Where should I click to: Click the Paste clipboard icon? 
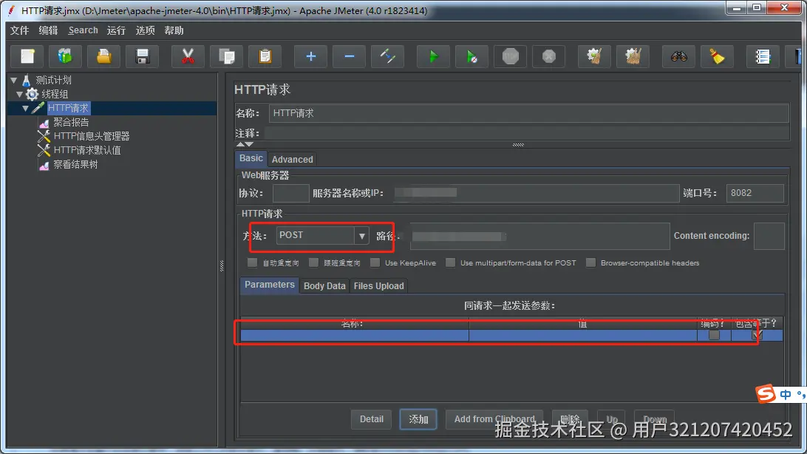tap(265, 56)
